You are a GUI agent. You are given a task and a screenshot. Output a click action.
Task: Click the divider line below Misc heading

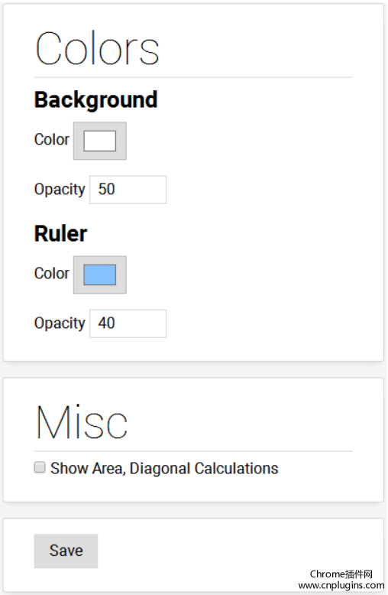pos(193,451)
